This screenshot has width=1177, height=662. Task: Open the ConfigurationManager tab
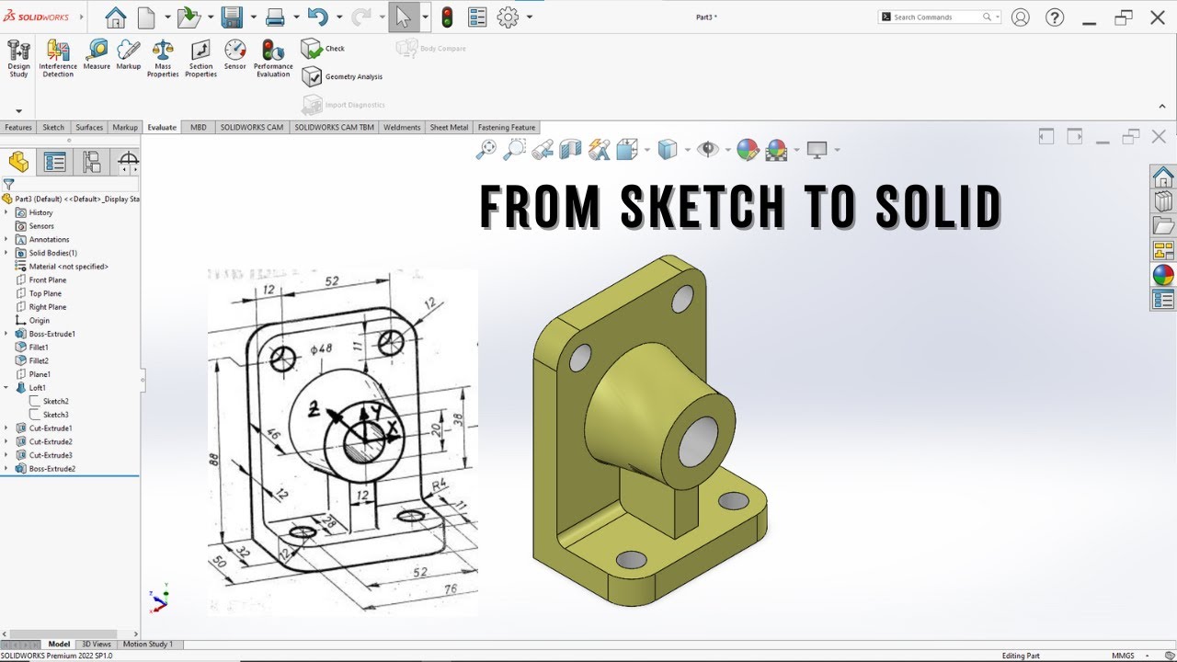click(92, 163)
